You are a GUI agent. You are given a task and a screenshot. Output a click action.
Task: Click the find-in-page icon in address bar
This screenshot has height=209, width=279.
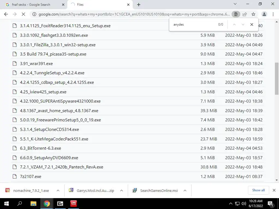[x=236, y=14]
